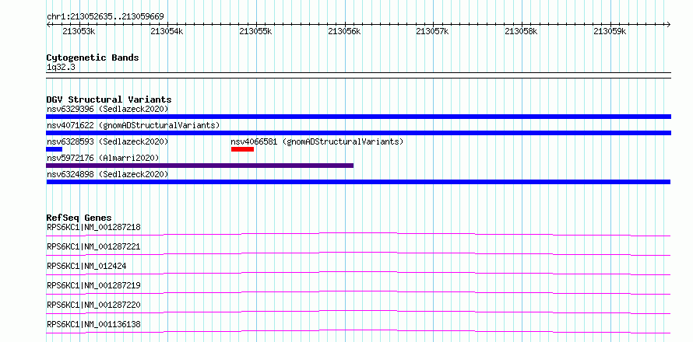Open the Cytogenetic Bands track title
Screen dimensions: 693x342
[x=93, y=58]
